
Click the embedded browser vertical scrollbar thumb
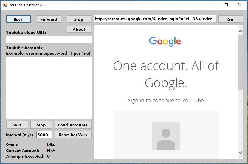pyautogui.click(x=240, y=62)
